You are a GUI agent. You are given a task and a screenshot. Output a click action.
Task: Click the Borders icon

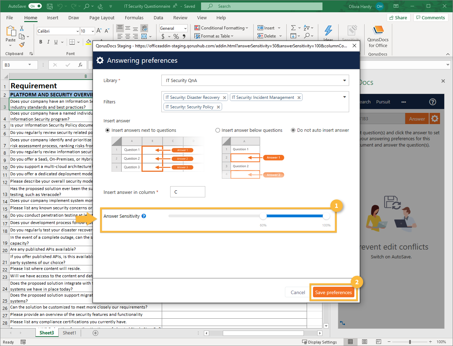pyautogui.click(x=72, y=42)
